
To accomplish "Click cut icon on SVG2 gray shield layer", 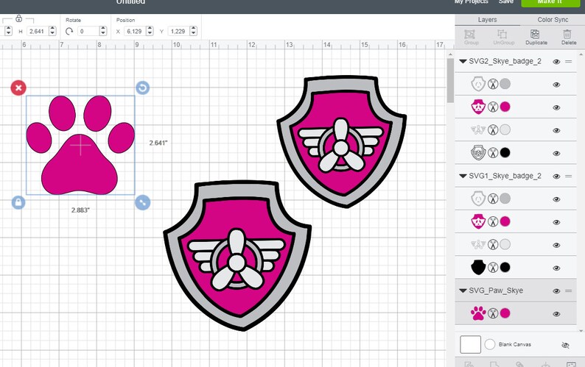I will pos(493,84).
